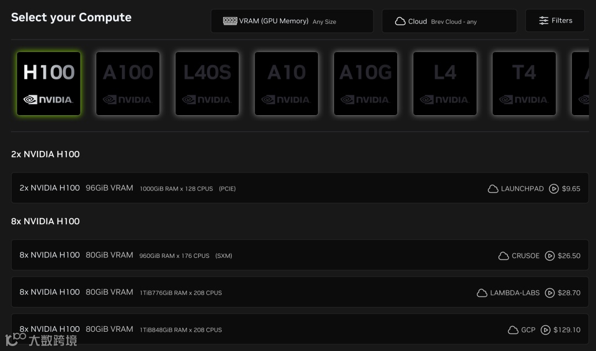Open the VRAM (GPU Memory) dropdown
Screen dimensions: 596x351
292,21
